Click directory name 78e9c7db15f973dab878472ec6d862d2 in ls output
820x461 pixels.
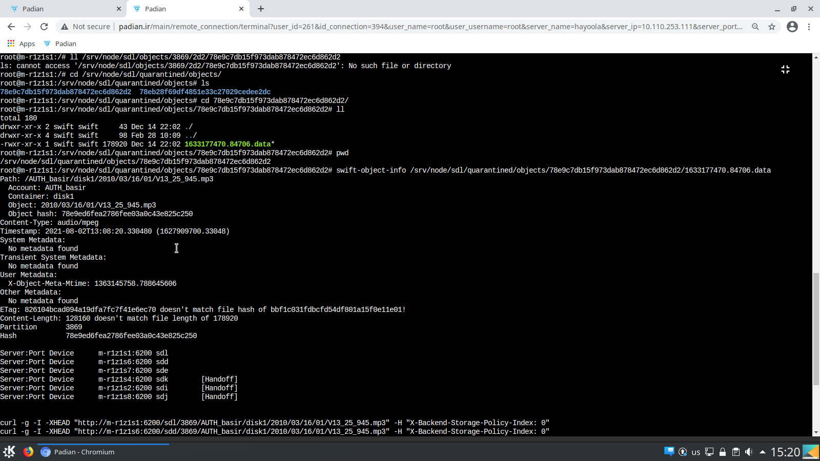[66, 92]
